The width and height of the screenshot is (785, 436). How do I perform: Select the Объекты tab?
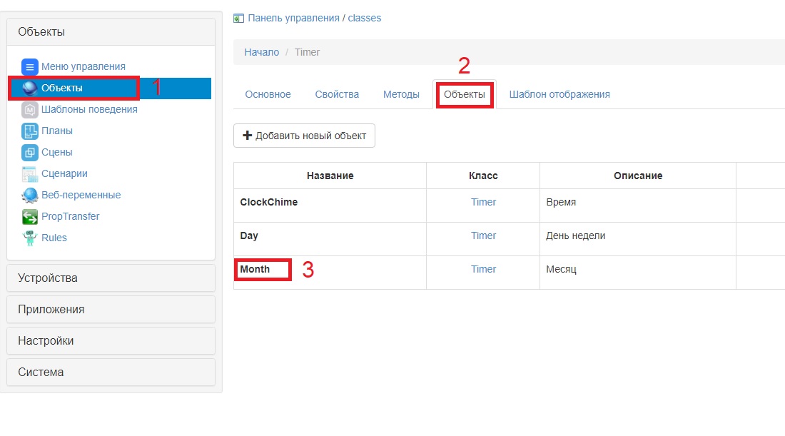tap(465, 95)
